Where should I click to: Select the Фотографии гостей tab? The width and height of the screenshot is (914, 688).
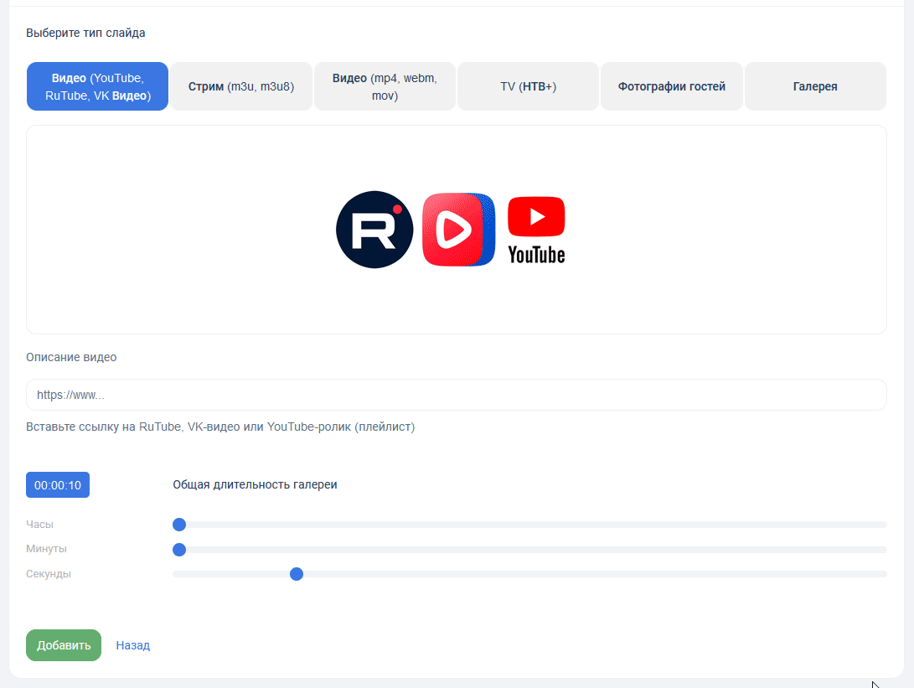pos(672,86)
